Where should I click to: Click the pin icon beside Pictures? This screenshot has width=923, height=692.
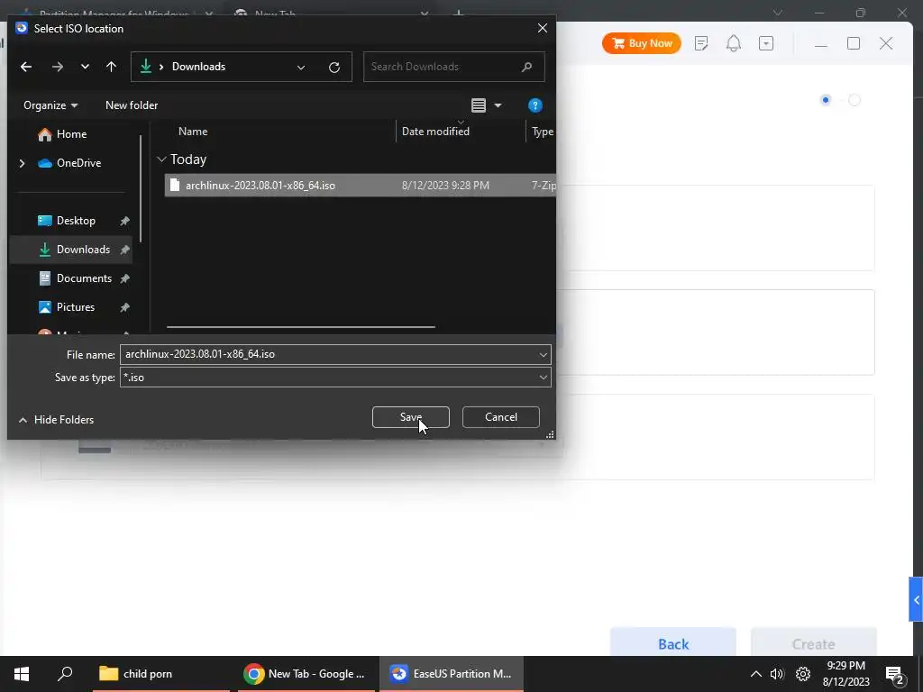[124, 307]
